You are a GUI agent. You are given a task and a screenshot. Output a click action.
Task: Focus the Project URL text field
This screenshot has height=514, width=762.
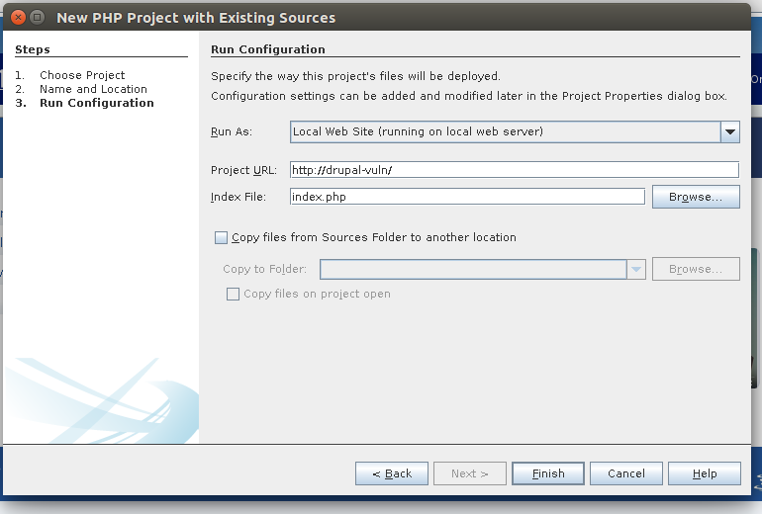[x=515, y=170]
